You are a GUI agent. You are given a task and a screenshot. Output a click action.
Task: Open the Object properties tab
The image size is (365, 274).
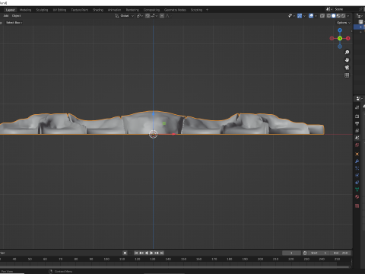357,154
